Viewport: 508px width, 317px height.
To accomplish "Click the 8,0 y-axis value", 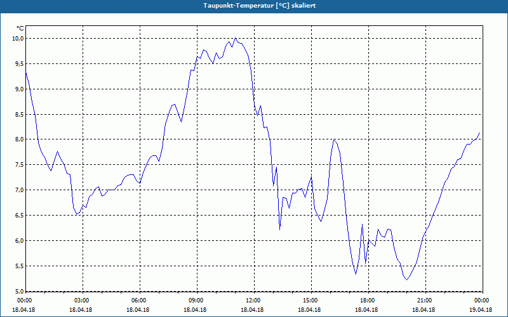I will pos(20,139).
